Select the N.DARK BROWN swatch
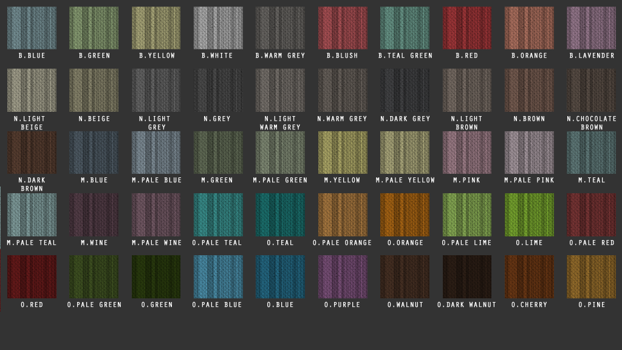Screen dimensions: 622x350 pos(32,153)
